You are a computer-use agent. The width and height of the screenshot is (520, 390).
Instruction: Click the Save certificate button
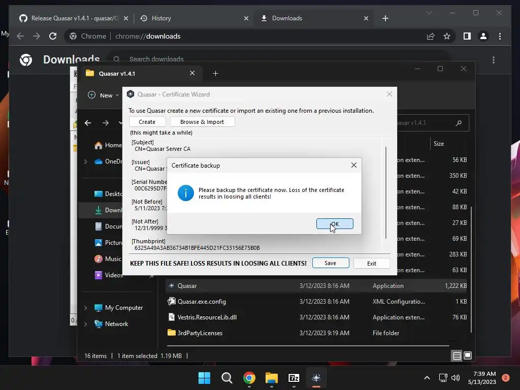click(x=330, y=263)
